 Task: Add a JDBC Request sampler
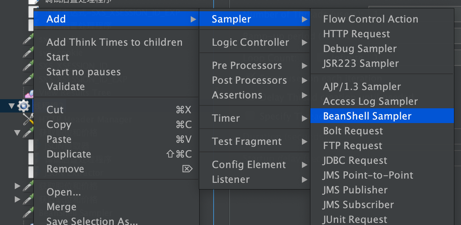[x=355, y=161]
